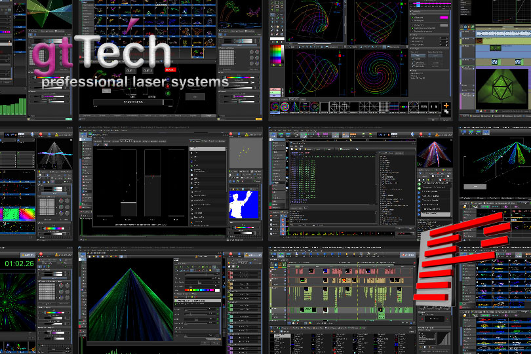Click the red-white-blue laser fan preview
The height and width of the screenshot is (354, 531).
435,154
